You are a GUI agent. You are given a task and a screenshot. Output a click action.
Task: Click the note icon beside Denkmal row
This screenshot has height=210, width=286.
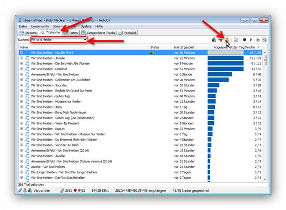(27, 69)
